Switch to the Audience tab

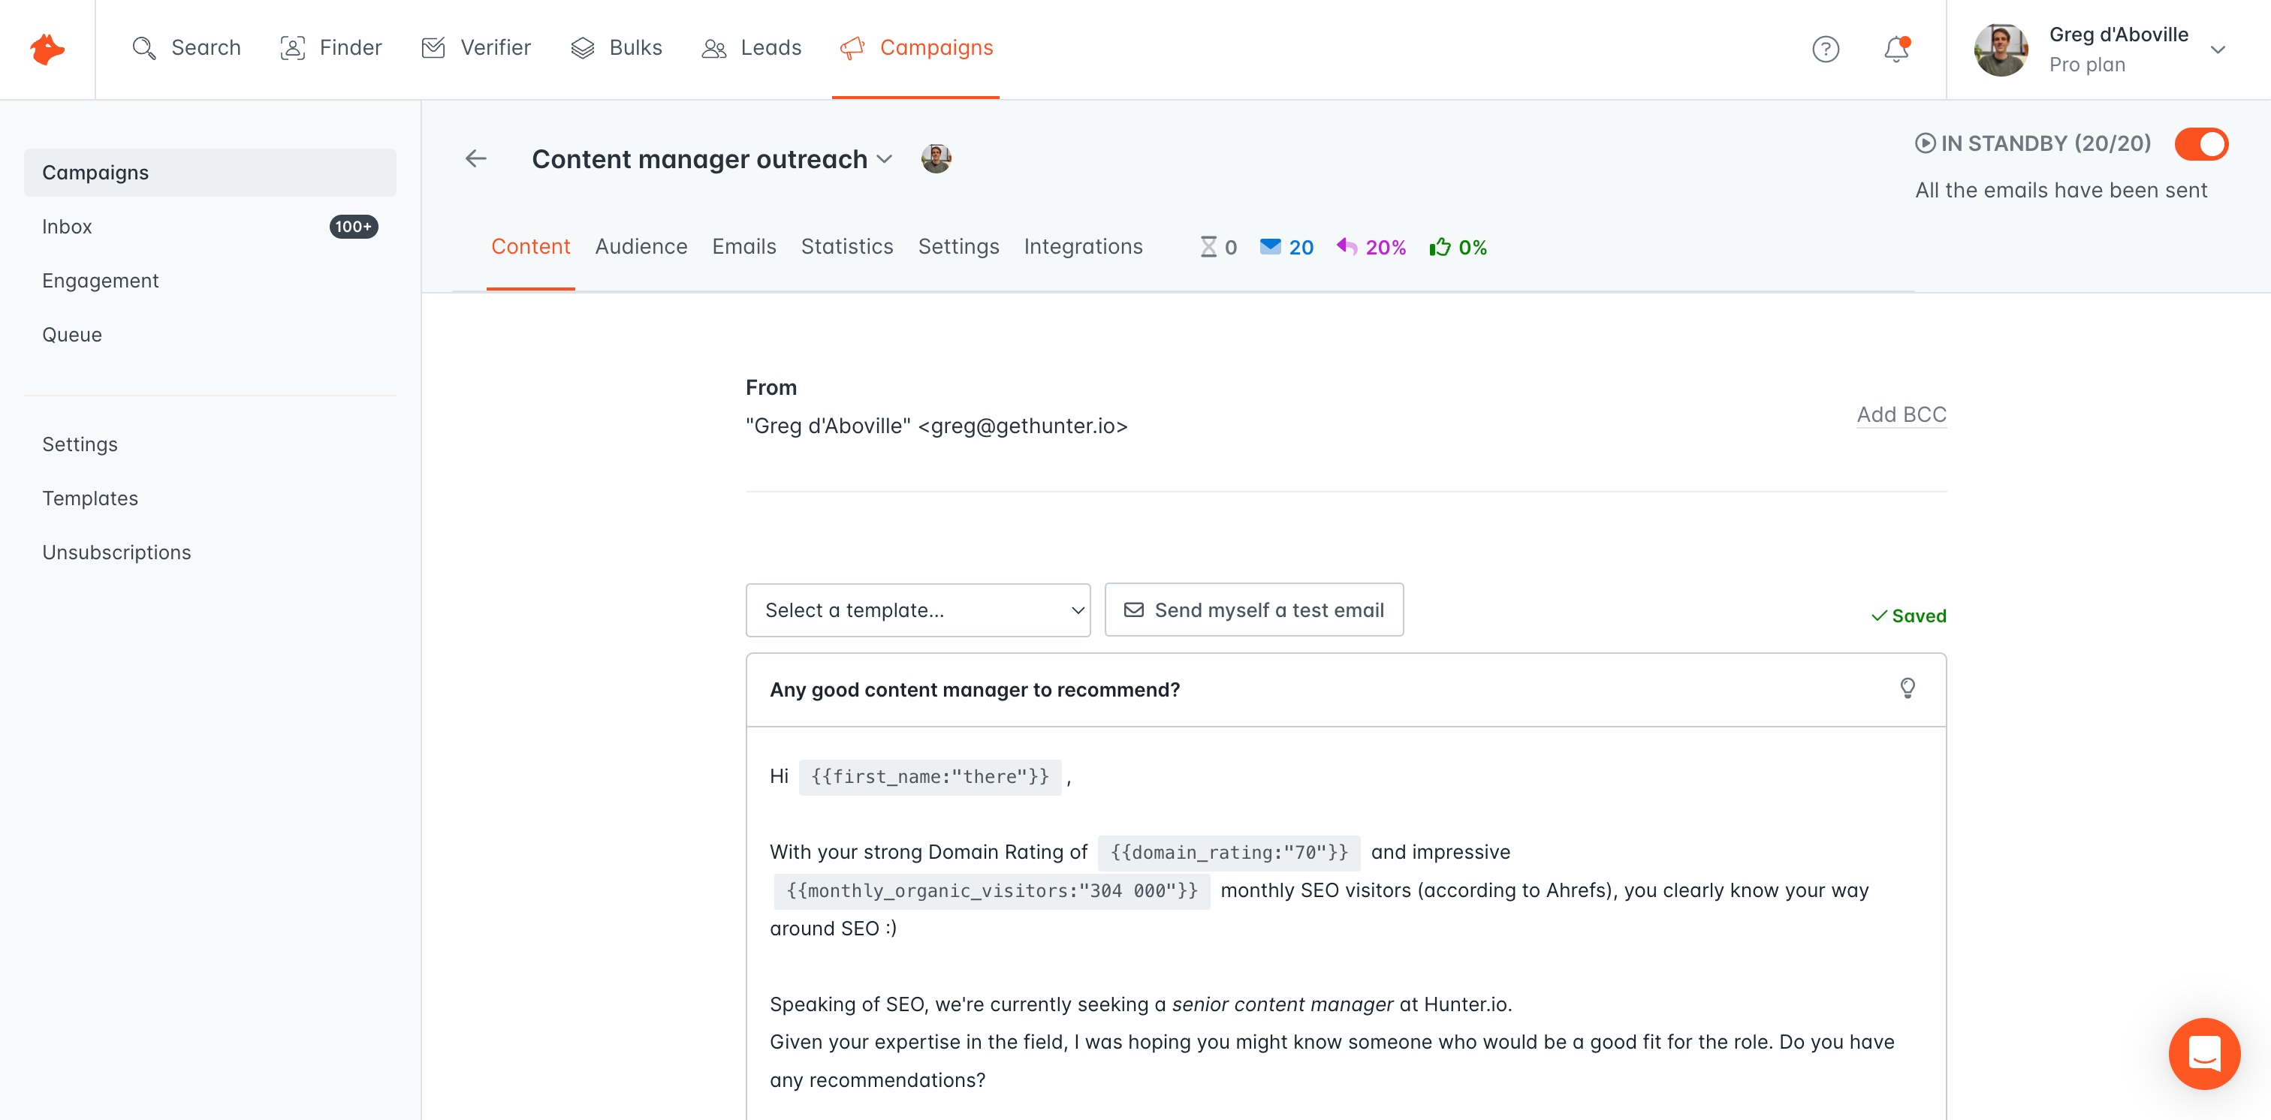pyautogui.click(x=641, y=247)
